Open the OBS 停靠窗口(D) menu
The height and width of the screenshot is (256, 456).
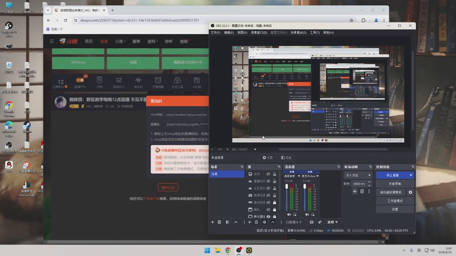click(x=259, y=32)
